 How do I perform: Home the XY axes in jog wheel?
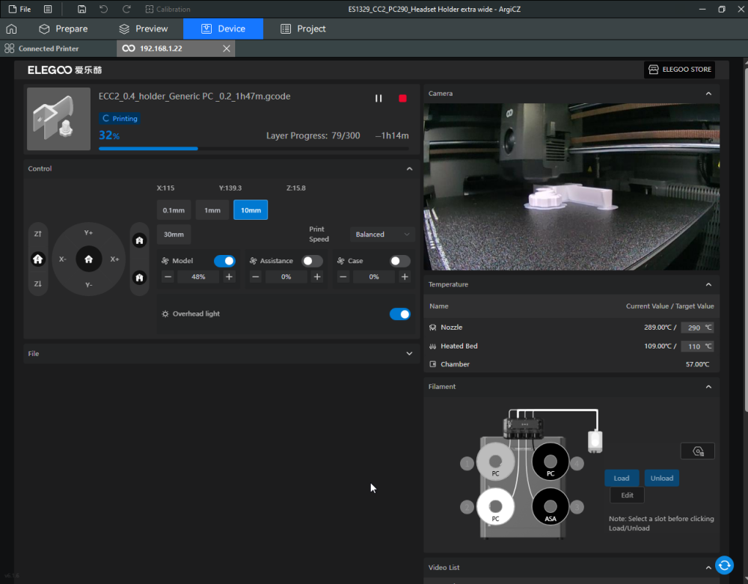(x=89, y=259)
